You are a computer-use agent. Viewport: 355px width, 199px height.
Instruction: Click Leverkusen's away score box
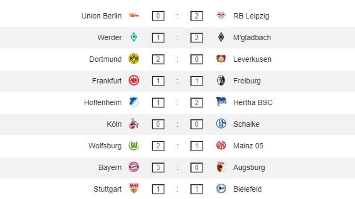pyautogui.click(x=197, y=59)
